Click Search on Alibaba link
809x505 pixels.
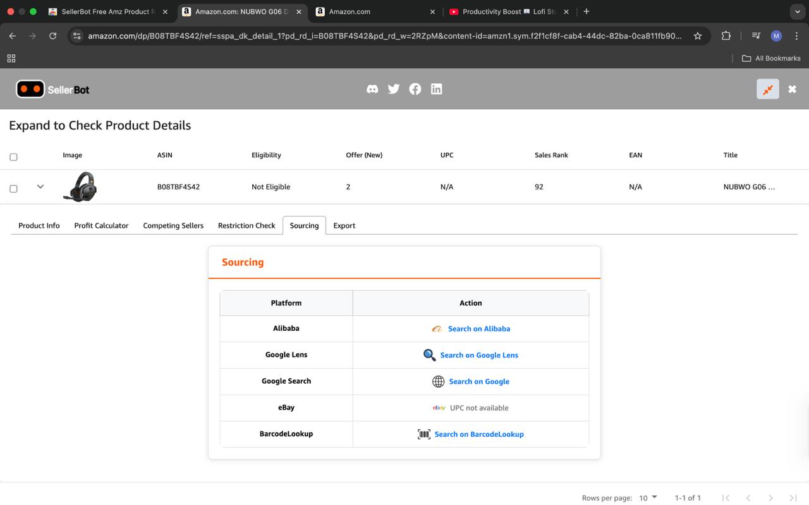[x=479, y=329]
